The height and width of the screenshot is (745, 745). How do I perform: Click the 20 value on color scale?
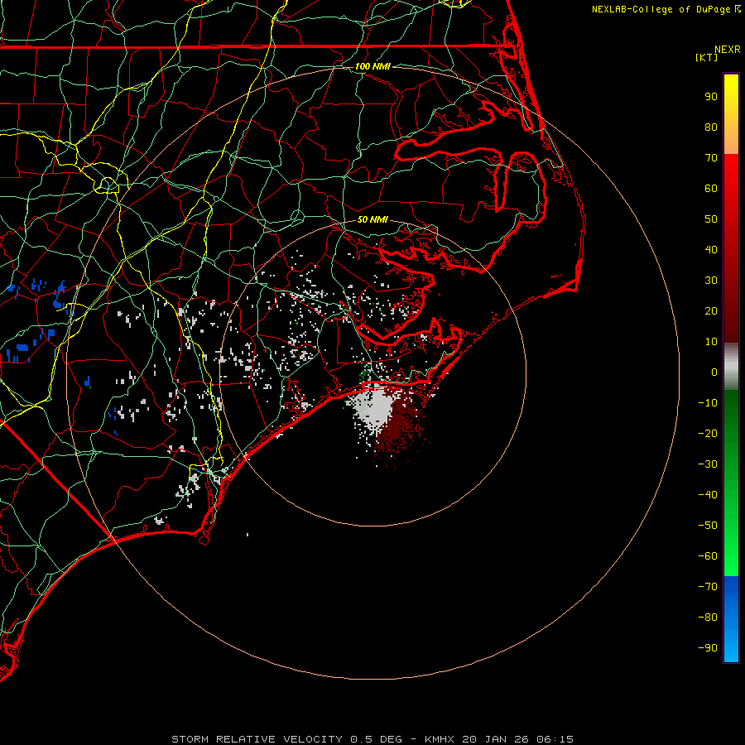coord(711,310)
